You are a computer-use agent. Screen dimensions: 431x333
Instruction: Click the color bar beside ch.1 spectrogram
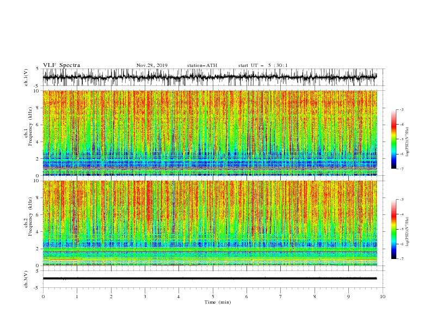pyautogui.click(x=393, y=139)
